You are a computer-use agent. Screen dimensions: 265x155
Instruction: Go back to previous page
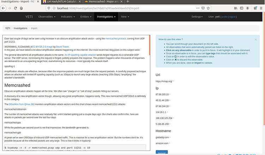pyautogui.click(x=4, y=8)
